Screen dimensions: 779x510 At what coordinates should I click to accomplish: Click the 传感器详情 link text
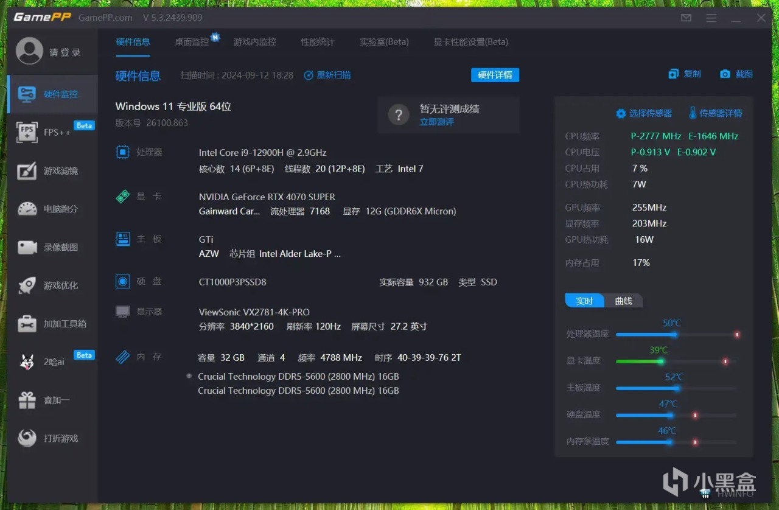point(721,113)
